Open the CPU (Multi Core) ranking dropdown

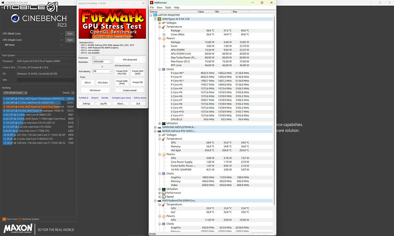pyautogui.click(x=15, y=93)
